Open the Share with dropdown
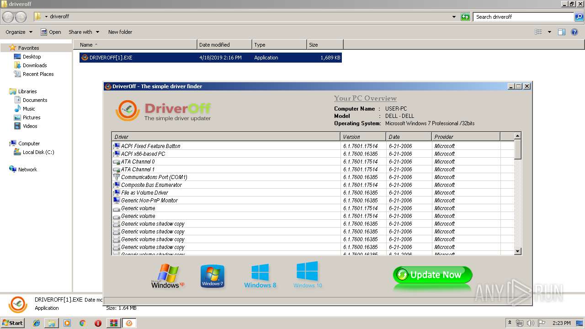 pyautogui.click(x=84, y=32)
